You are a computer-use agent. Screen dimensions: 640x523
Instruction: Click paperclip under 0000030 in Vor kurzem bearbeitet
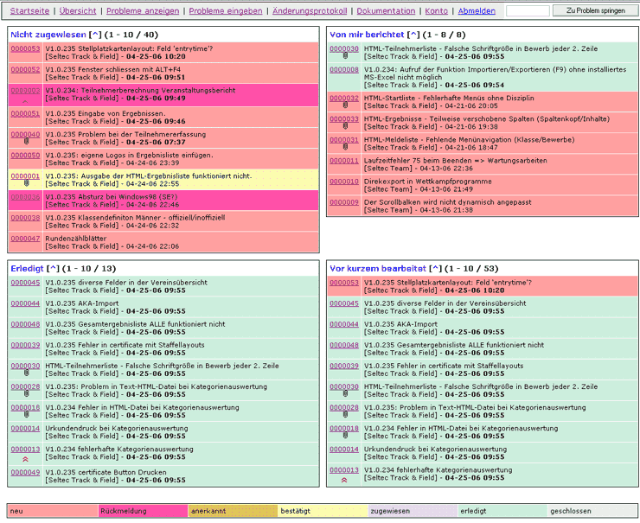point(345,393)
